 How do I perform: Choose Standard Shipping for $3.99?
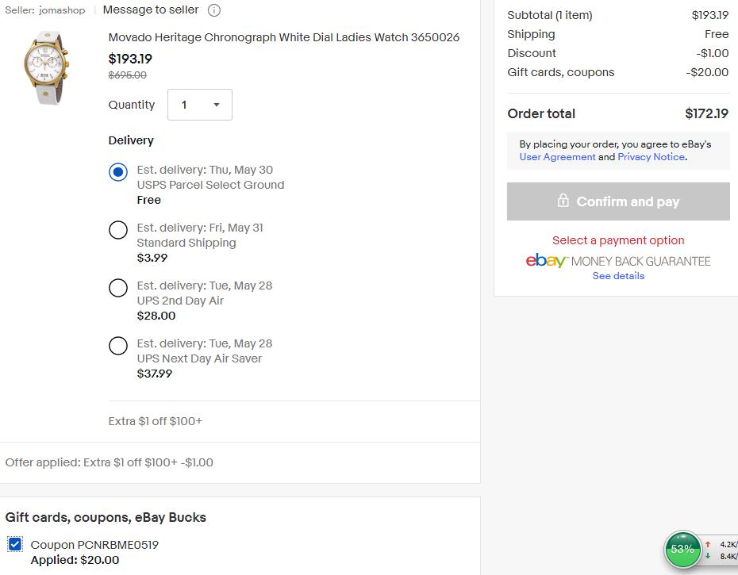tap(118, 230)
